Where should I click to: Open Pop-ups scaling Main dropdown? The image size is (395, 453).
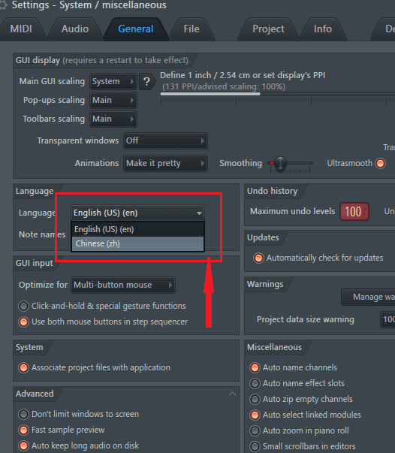(x=113, y=100)
